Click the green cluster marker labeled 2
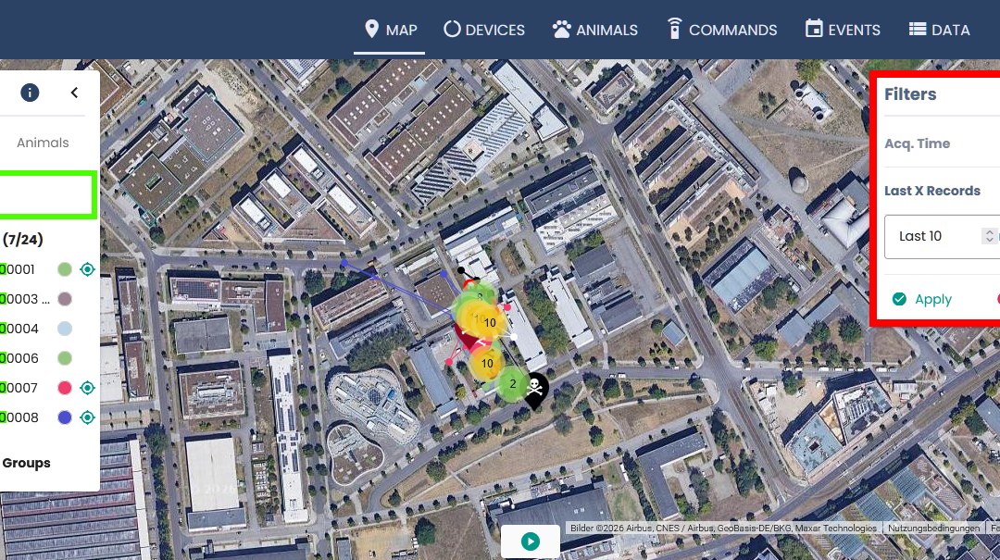 [x=512, y=384]
